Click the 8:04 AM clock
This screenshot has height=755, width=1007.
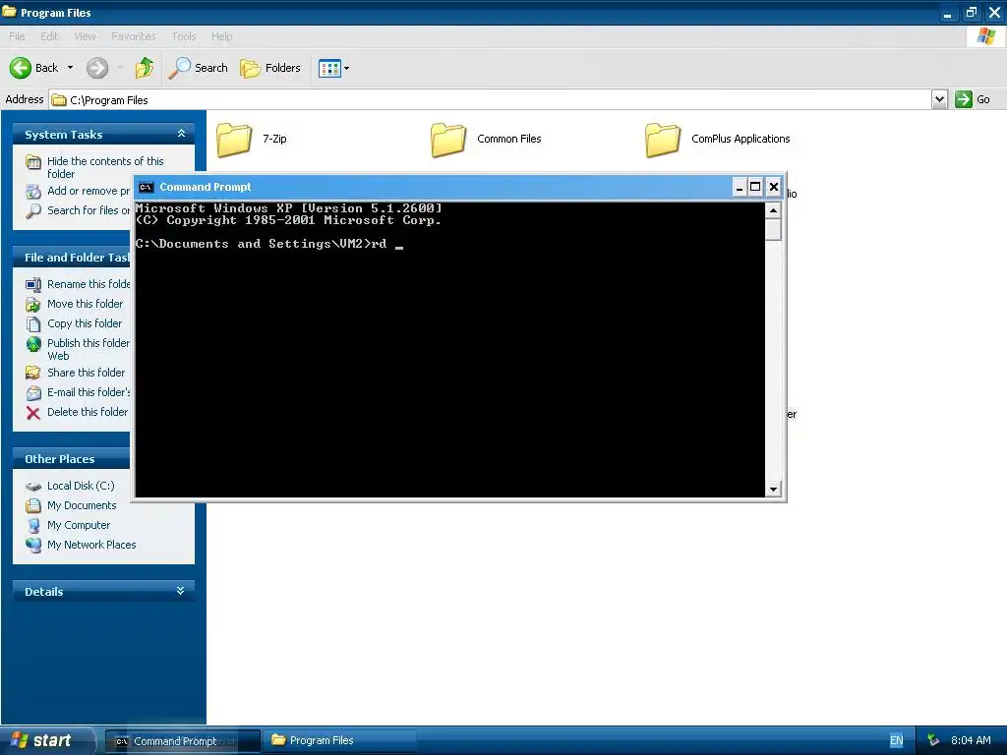(971, 740)
